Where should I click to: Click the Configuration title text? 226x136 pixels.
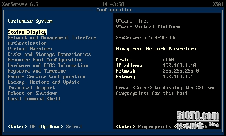coord(114,10)
